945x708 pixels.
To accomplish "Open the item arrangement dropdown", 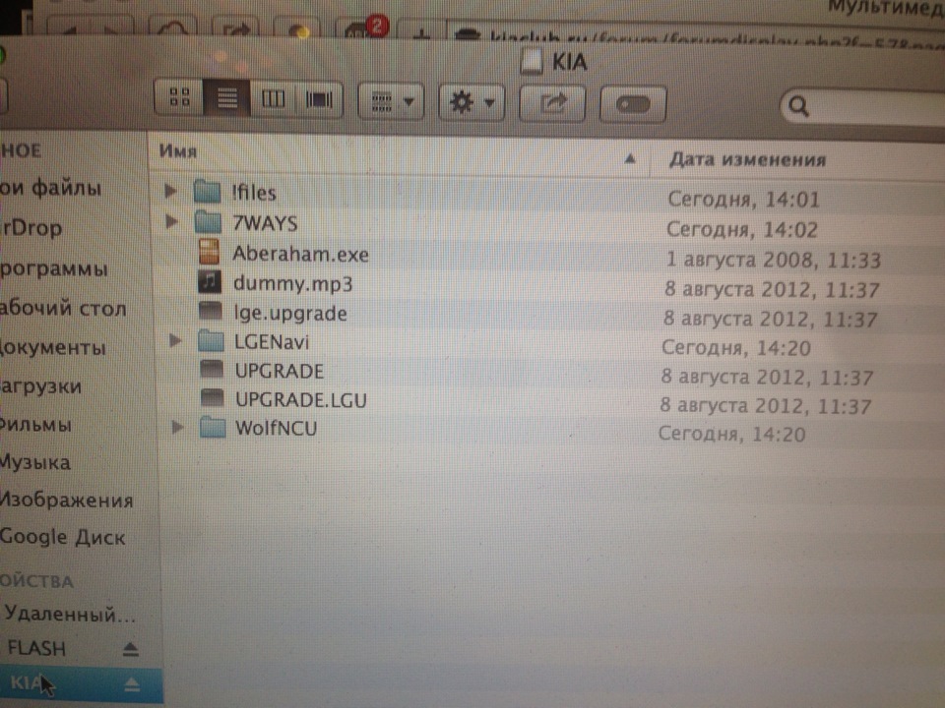I will 391,101.
